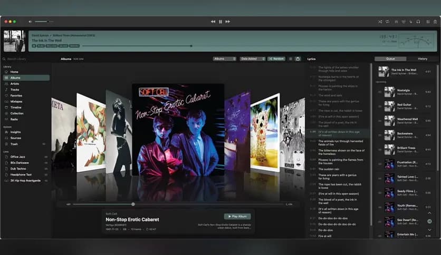441x255 pixels.
Task: Click the rightmost icon in the top toolbar
Action: pyautogui.click(x=435, y=22)
